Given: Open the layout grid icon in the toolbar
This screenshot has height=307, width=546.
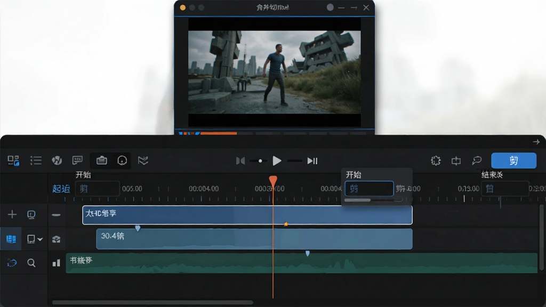Looking at the screenshot, I should coord(13,160).
